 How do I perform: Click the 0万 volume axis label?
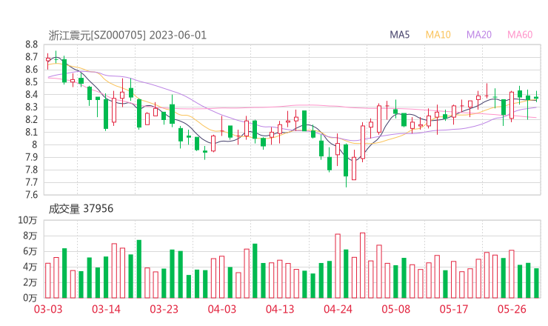(30, 298)
